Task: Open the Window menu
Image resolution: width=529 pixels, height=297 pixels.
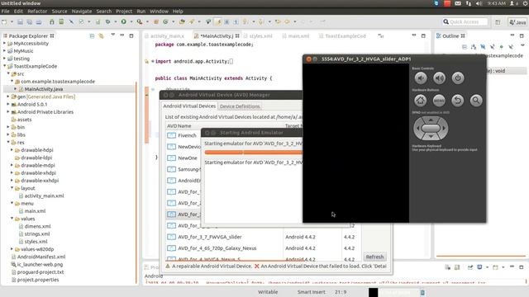Action: 159,11
